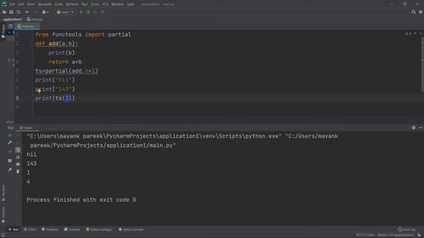Open the VCS menu

pos(105,4)
